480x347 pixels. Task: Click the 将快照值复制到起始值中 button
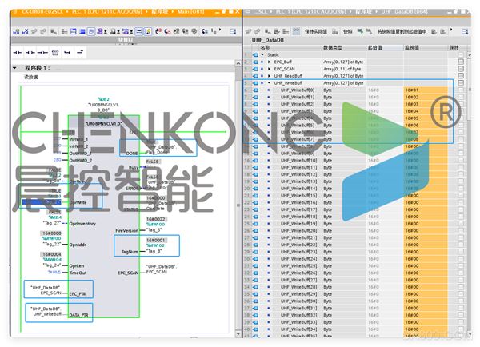point(402,31)
